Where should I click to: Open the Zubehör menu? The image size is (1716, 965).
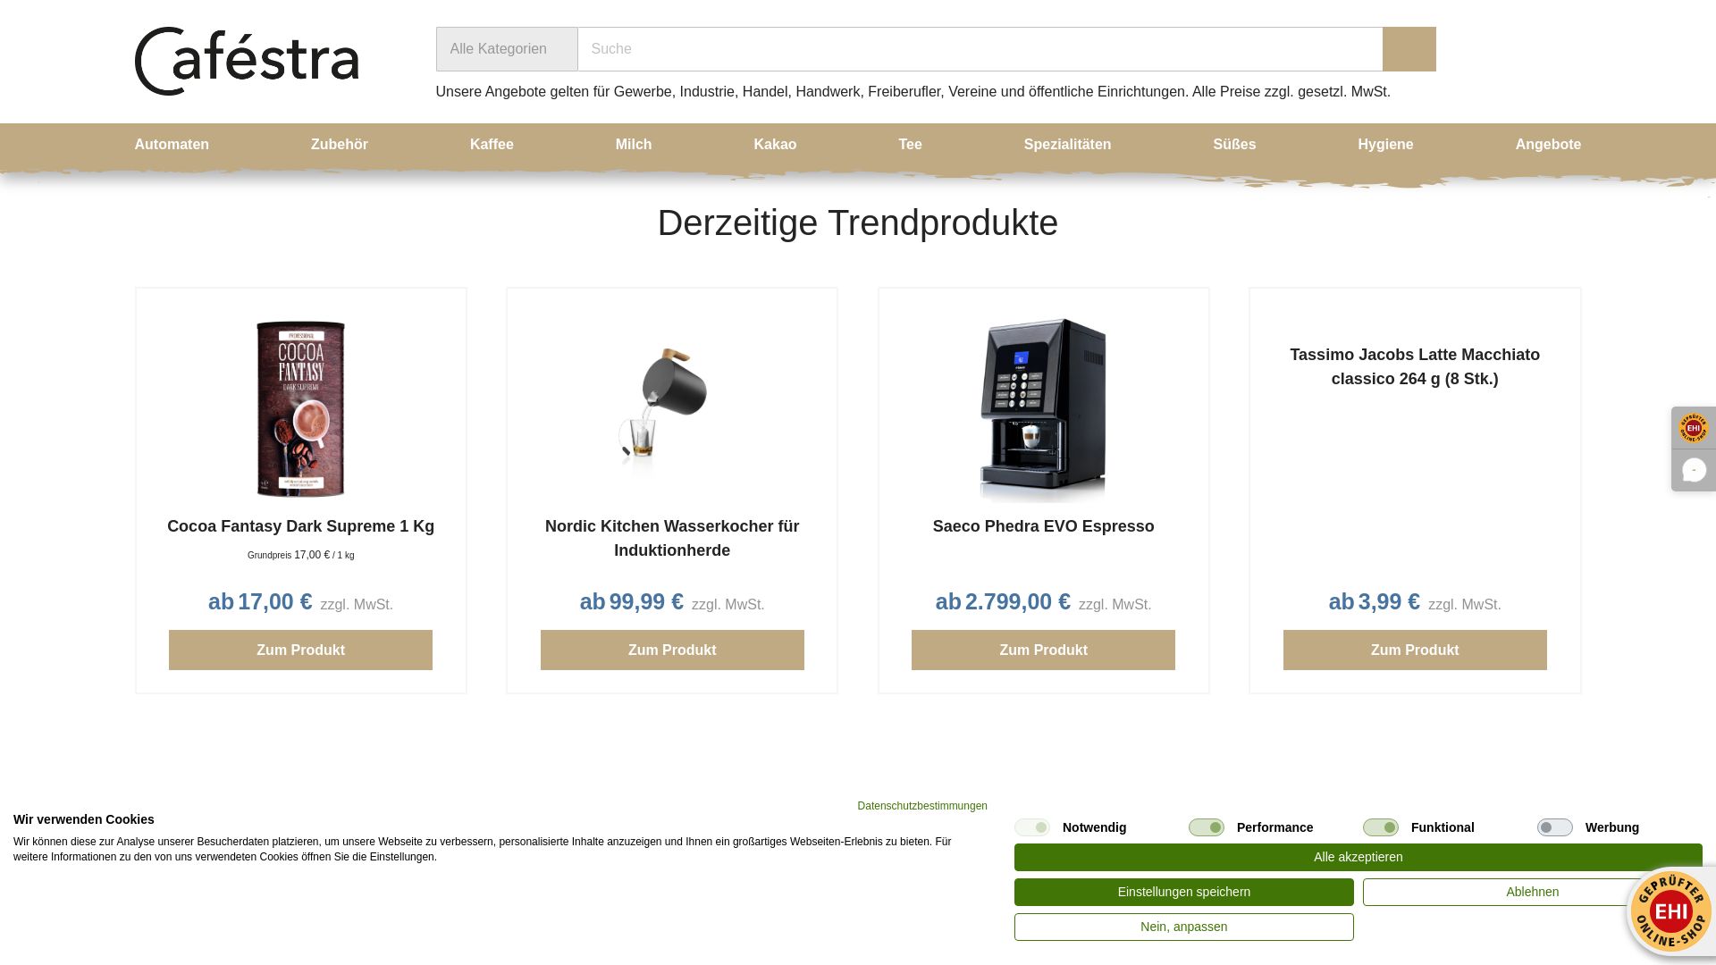point(340,145)
